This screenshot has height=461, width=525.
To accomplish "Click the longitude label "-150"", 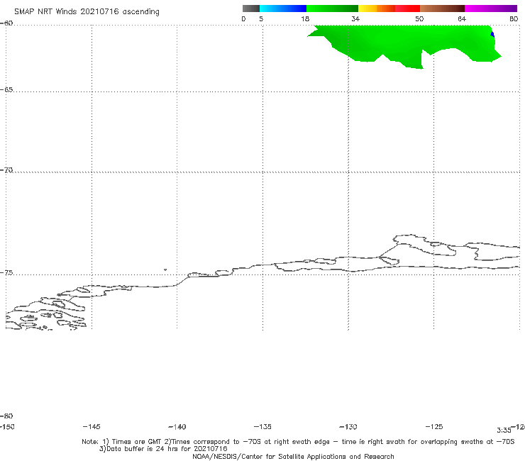I will coord(6,427).
